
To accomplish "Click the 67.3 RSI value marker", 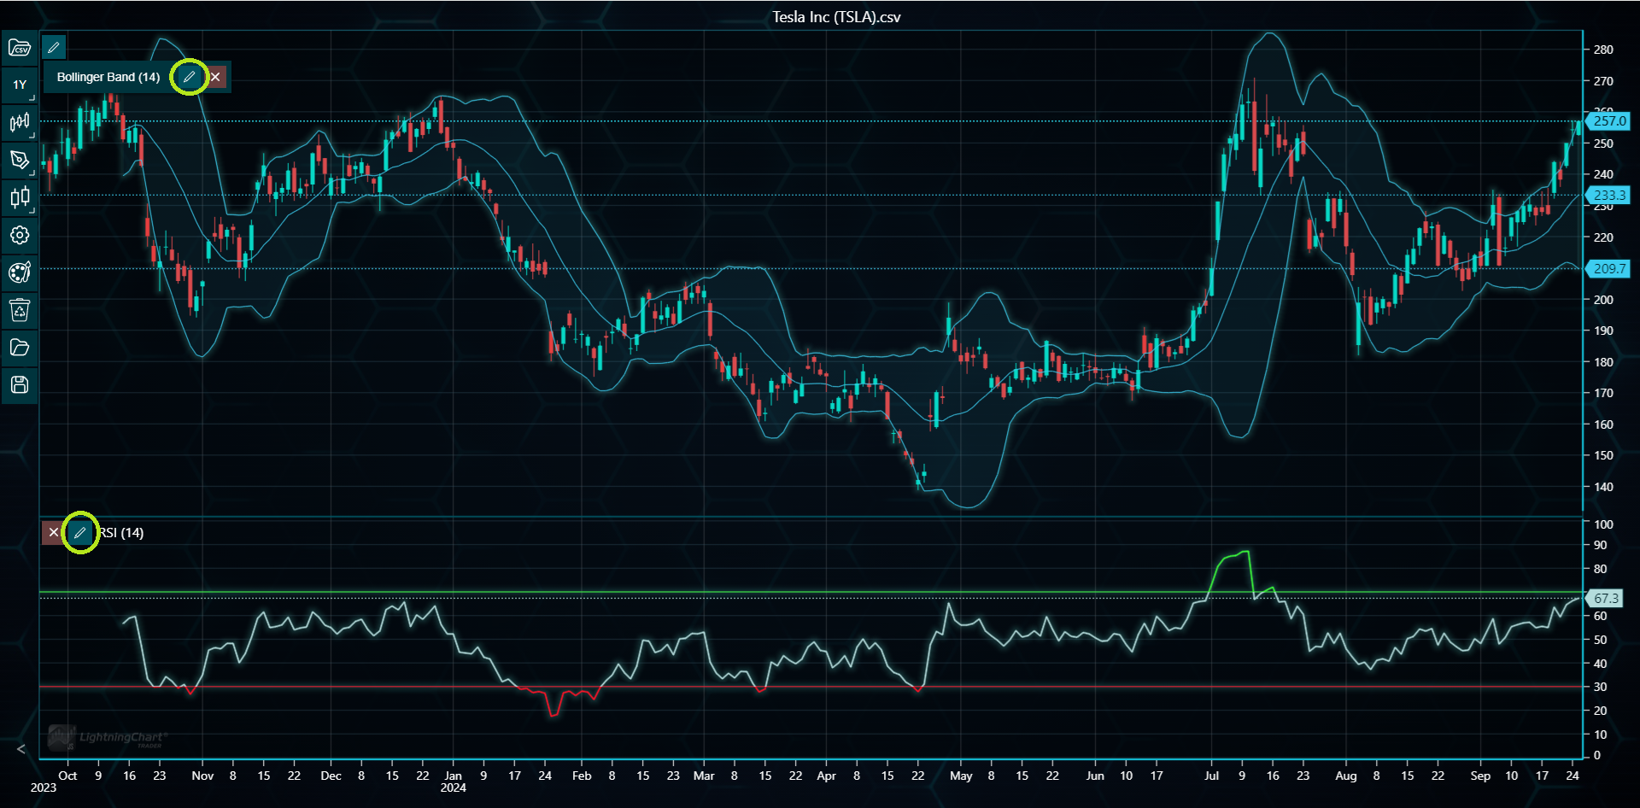I will click(1605, 599).
